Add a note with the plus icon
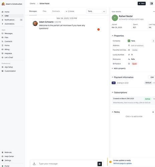The width and height of the screenshot is (155, 167). point(153,112)
